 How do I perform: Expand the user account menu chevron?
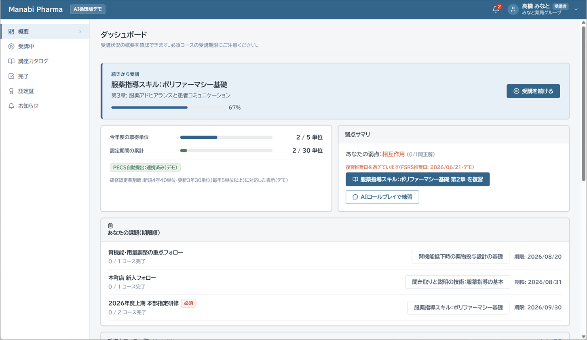click(x=576, y=10)
